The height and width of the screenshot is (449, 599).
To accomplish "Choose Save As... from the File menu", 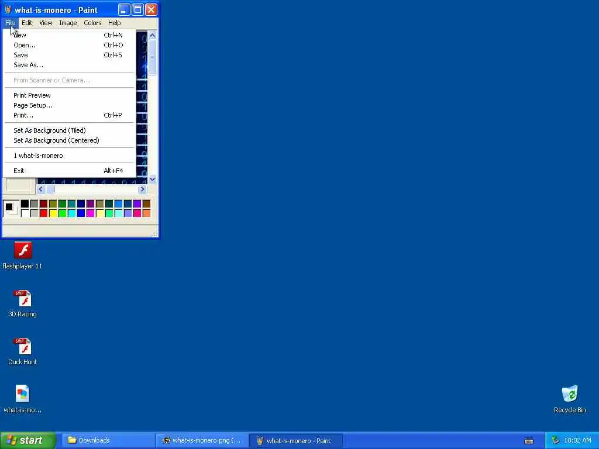I will click(x=70, y=65).
